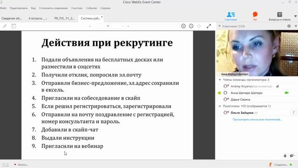Open the Редактировать menu
The height and width of the screenshot is (168, 298).
pos(19,8)
